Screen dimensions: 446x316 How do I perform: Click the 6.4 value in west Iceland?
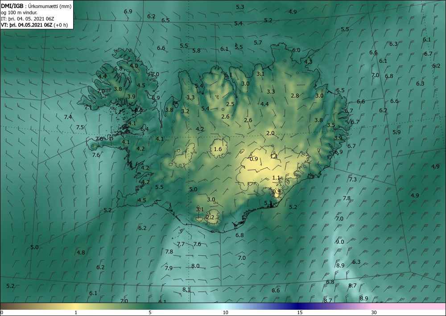click(x=145, y=129)
